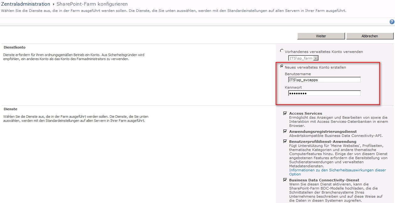Go to Zentraladministration breadcrumb
Image resolution: width=395 pixels, height=203 pixels.
click(25, 4)
